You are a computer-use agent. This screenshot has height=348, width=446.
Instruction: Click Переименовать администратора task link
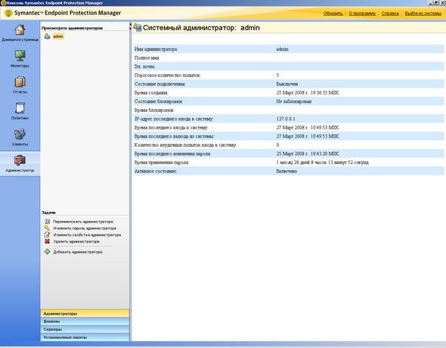[83, 222]
